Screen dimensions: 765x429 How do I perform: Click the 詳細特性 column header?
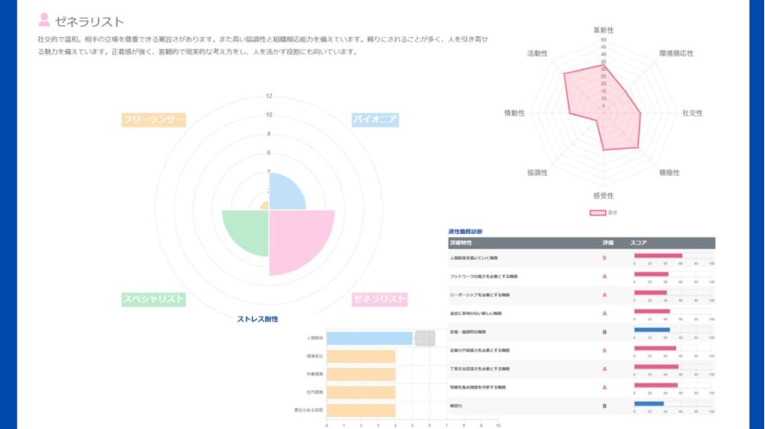click(x=460, y=242)
